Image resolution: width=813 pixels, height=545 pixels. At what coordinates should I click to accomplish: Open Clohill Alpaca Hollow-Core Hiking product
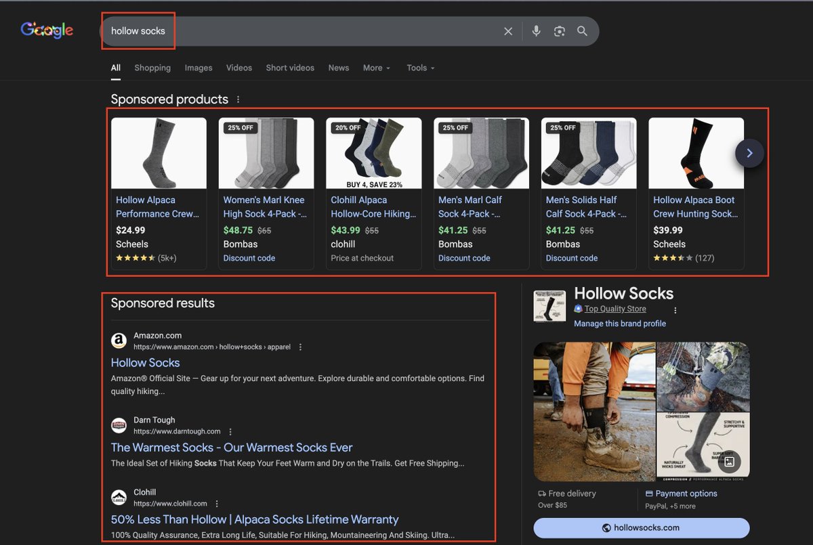(x=373, y=206)
